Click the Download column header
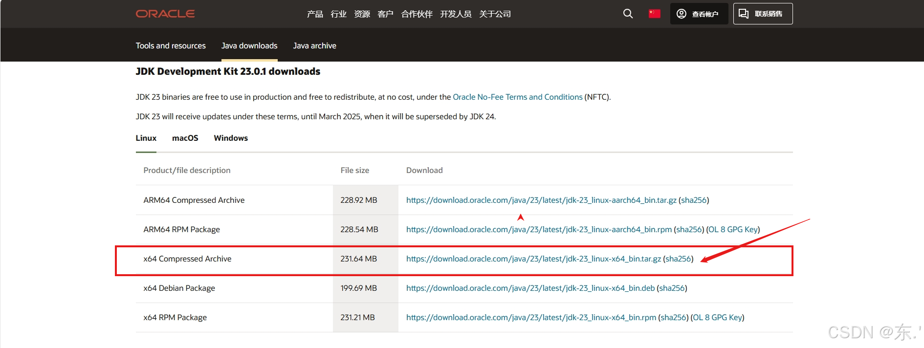Viewport: 924px width, 348px height. click(x=424, y=170)
